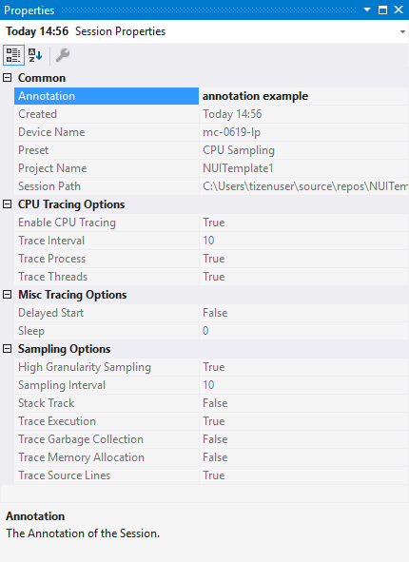409x562 pixels.
Task: Open Property Pages wrench icon
Action: click(x=63, y=55)
